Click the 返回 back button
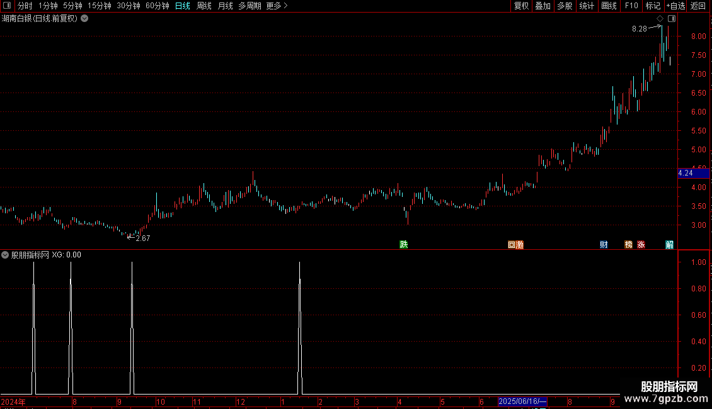This screenshot has height=409, width=712. pos(698,6)
